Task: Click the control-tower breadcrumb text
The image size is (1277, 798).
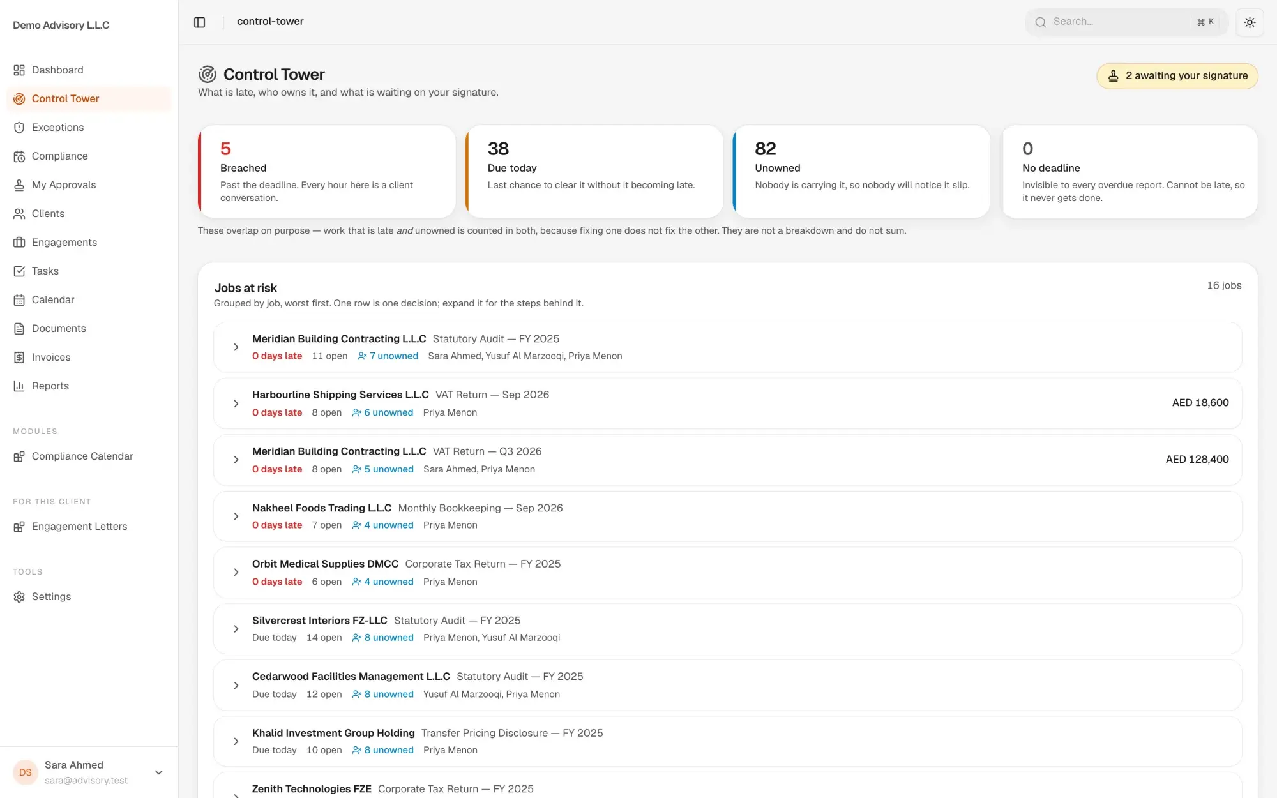Action: pyautogui.click(x=270, y=22)
